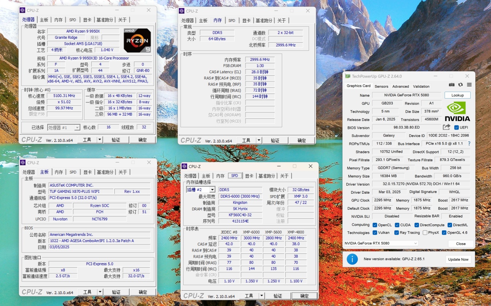Toggle the OpenCL checkbox
Screen dimensions: 491x306
coord(375,225)
